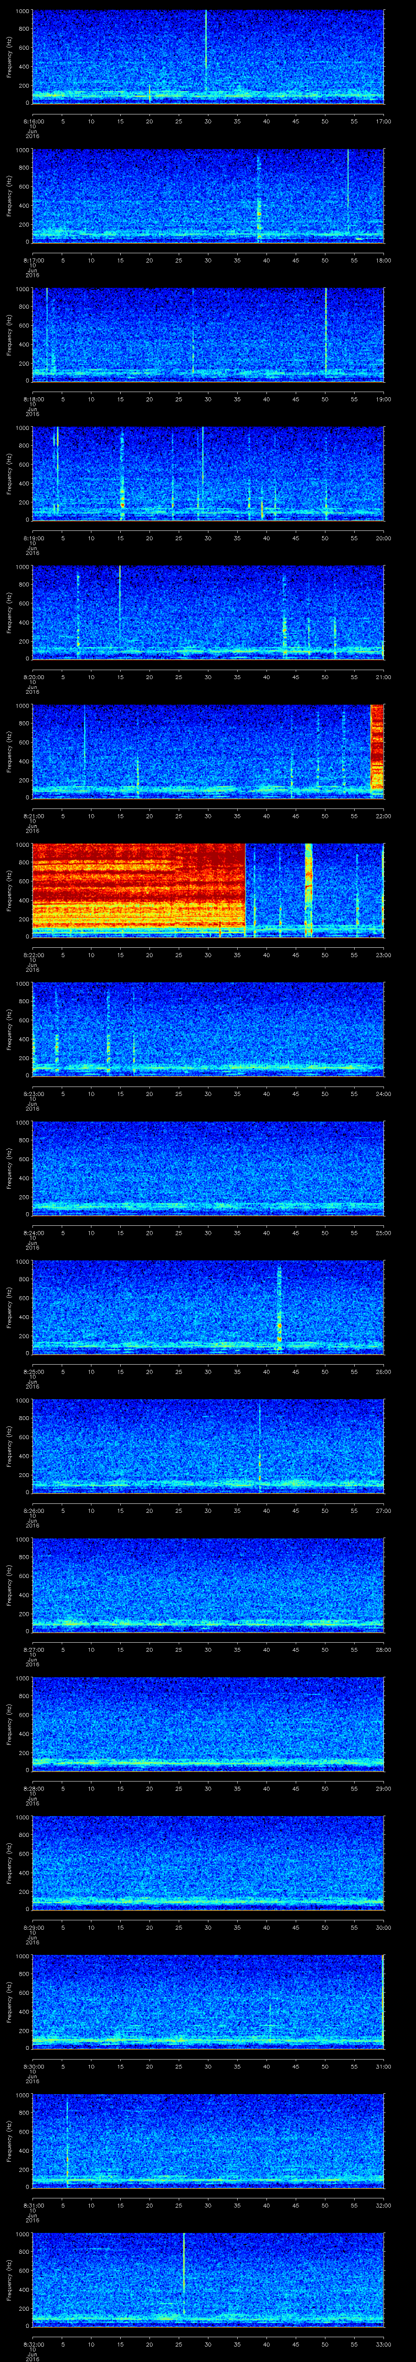This screenshot has width=416, height=2362.
Task: Click the large red noise block in the 8:22:00 spectrogram
Action: [139, 887]
